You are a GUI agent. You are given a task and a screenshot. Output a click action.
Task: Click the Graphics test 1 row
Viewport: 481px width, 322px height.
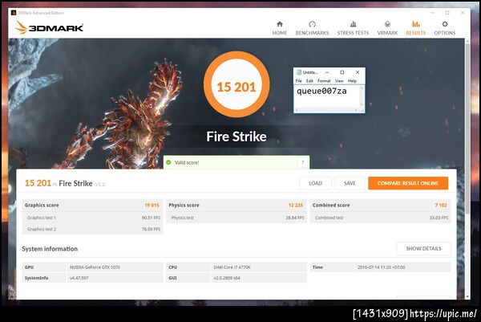click(92, 218)
